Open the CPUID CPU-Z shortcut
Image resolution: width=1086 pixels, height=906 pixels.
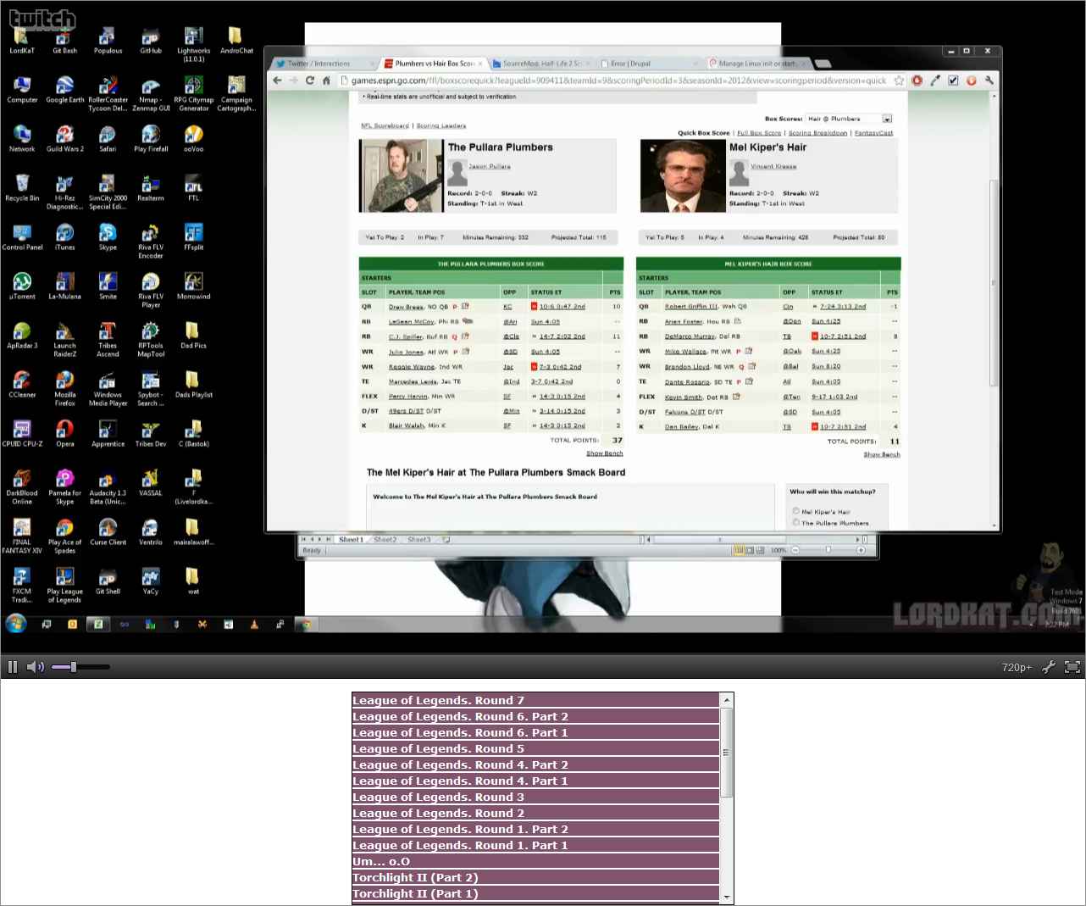(22, 434)
